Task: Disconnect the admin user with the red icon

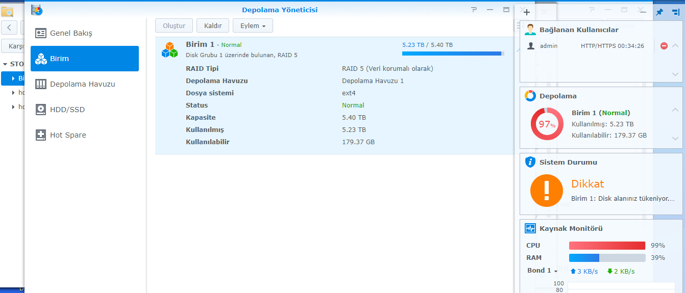Action: 664,46
